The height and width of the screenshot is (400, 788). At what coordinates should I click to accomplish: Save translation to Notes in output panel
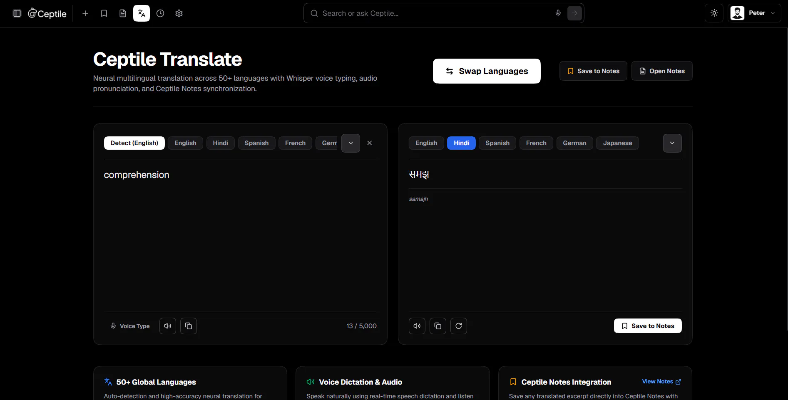tap(648, 326)
